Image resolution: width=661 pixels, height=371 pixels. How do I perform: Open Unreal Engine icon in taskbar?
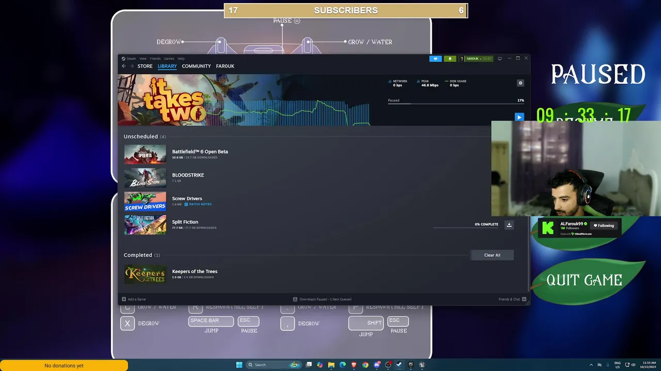[x=422, y=365]
